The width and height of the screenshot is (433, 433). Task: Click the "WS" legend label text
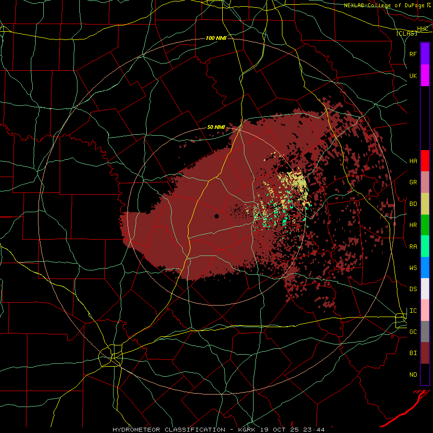coord(413,268)
